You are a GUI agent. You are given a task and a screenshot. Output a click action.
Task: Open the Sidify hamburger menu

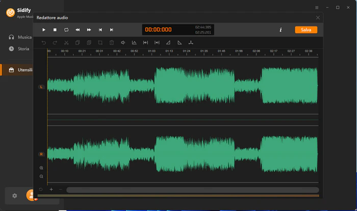point(317,8)
